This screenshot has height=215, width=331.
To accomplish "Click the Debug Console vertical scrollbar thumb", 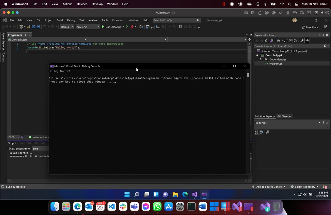I will click(248, 75).
